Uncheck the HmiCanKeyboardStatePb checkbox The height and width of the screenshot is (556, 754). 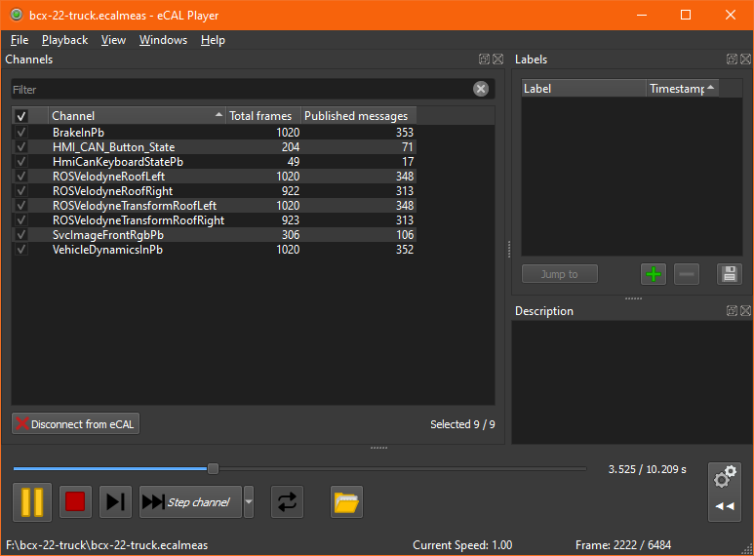pos(21,161)
